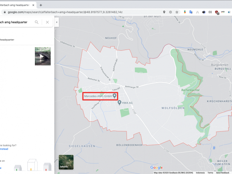Bookmark this page with the star icon
Screen dimensions: 232x174
[177, 12]
